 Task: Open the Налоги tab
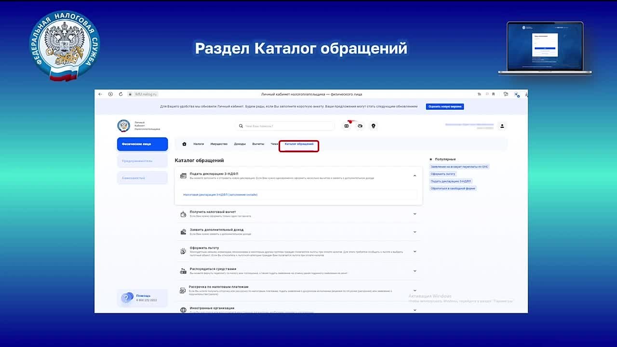tap(199, 144)
